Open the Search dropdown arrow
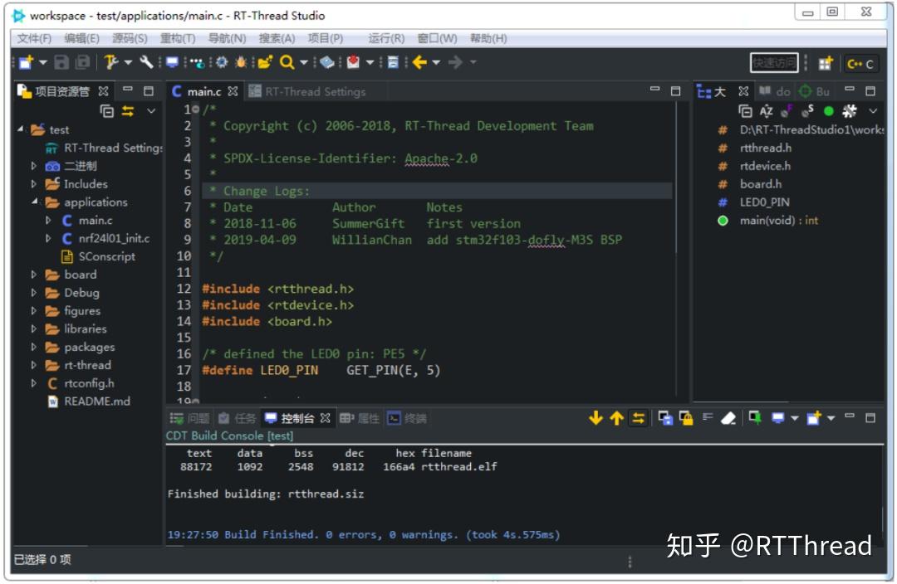The width and height of the screenshot is (897, 584). point(304,62)
